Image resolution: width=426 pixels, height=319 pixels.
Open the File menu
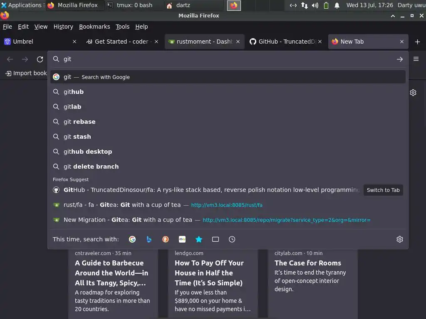[x=7, y=27]
